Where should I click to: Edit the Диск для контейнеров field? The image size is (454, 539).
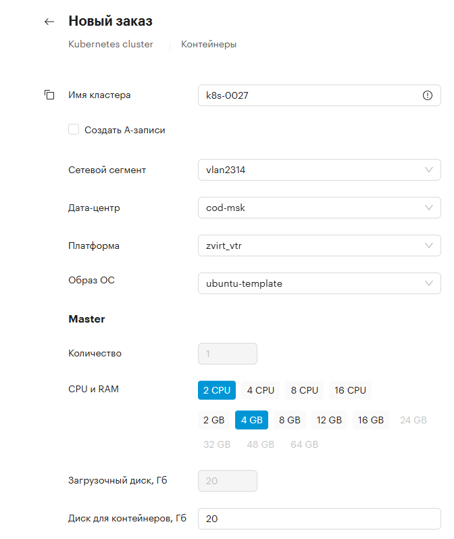(320, 519)
